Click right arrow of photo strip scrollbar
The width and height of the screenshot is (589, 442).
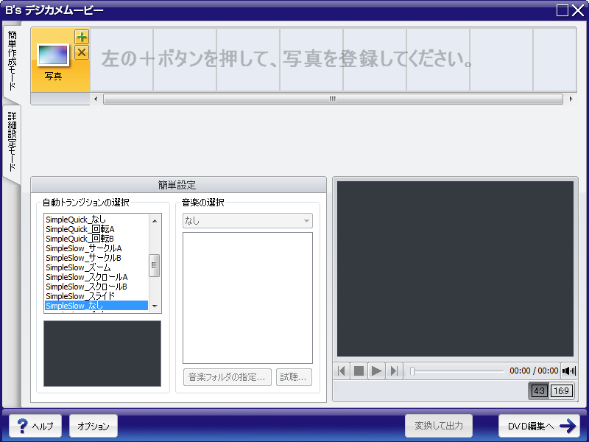(571, 99)
